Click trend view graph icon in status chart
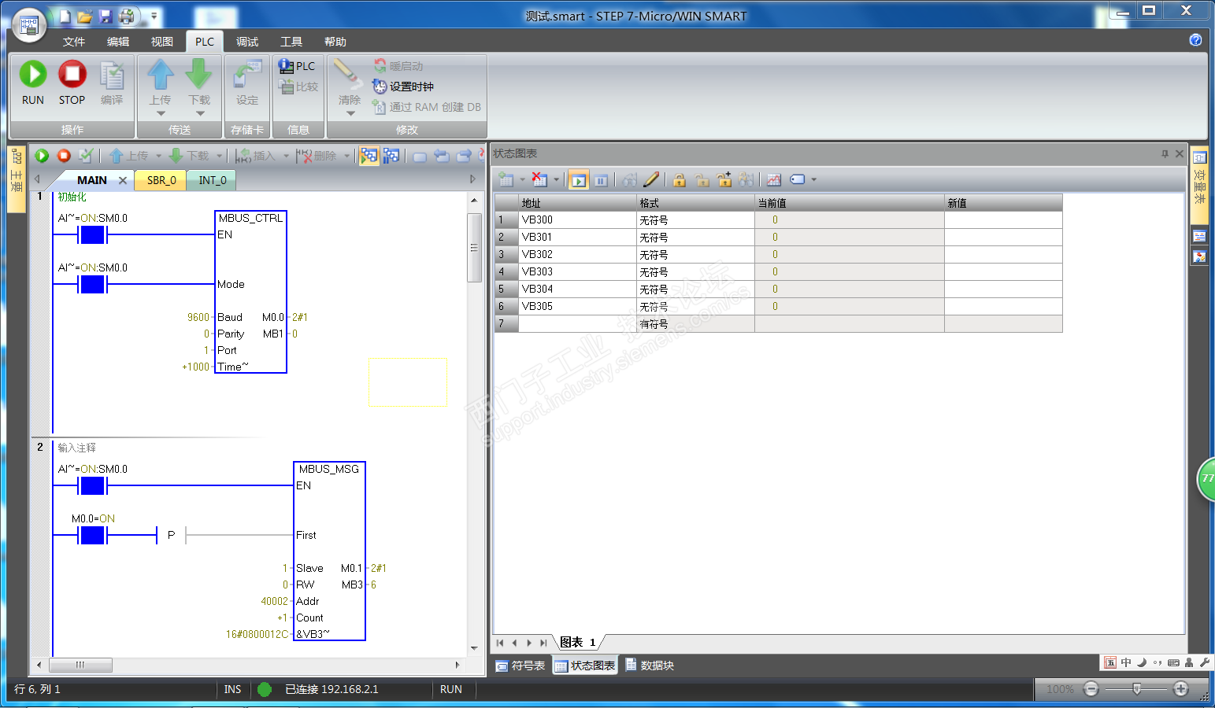Viewport: 1215px width, 708px height. point(774,180)
